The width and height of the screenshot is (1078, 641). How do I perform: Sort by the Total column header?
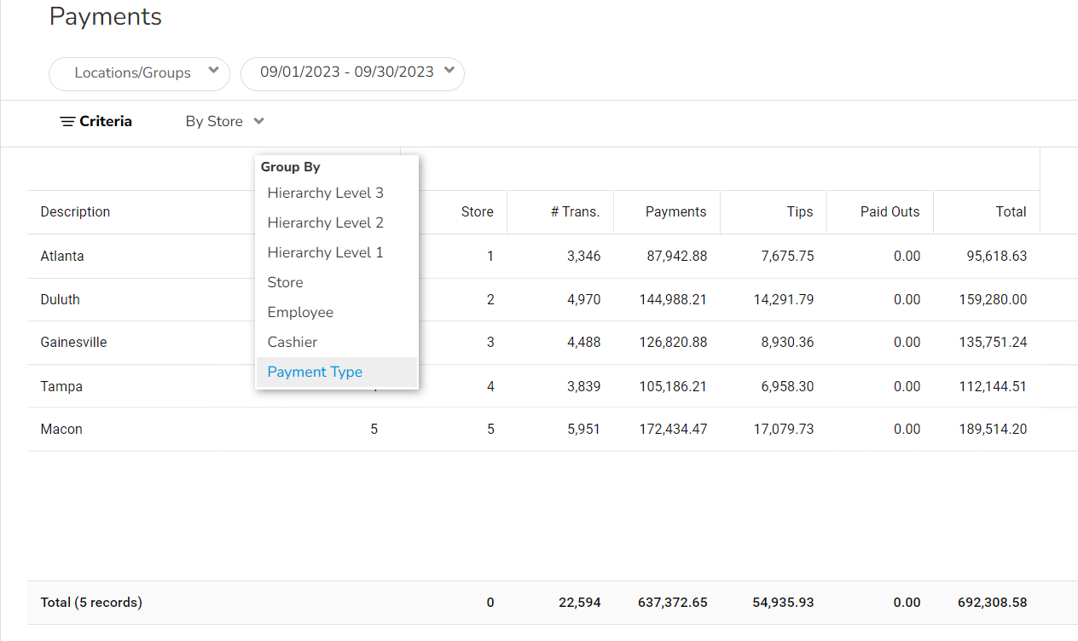tap(1011, 212)
